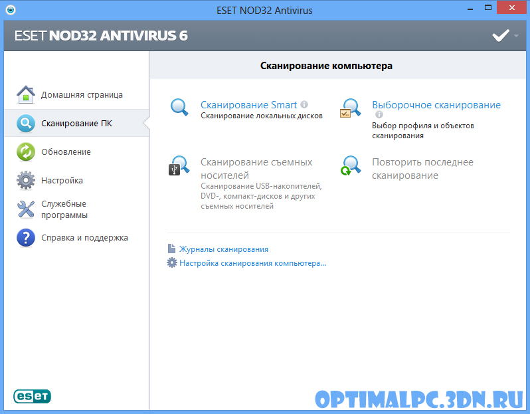Click the gear icon beside scan setup link

coord(172,262)
